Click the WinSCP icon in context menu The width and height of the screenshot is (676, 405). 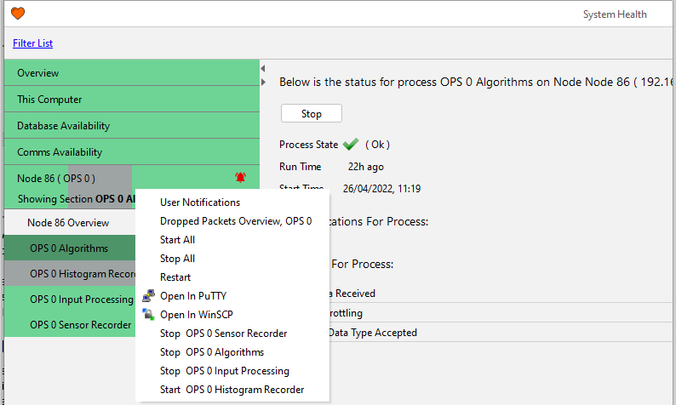click(x=149, y=315)
